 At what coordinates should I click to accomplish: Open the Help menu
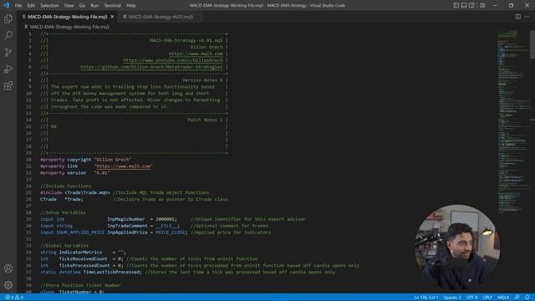(131, 6)
